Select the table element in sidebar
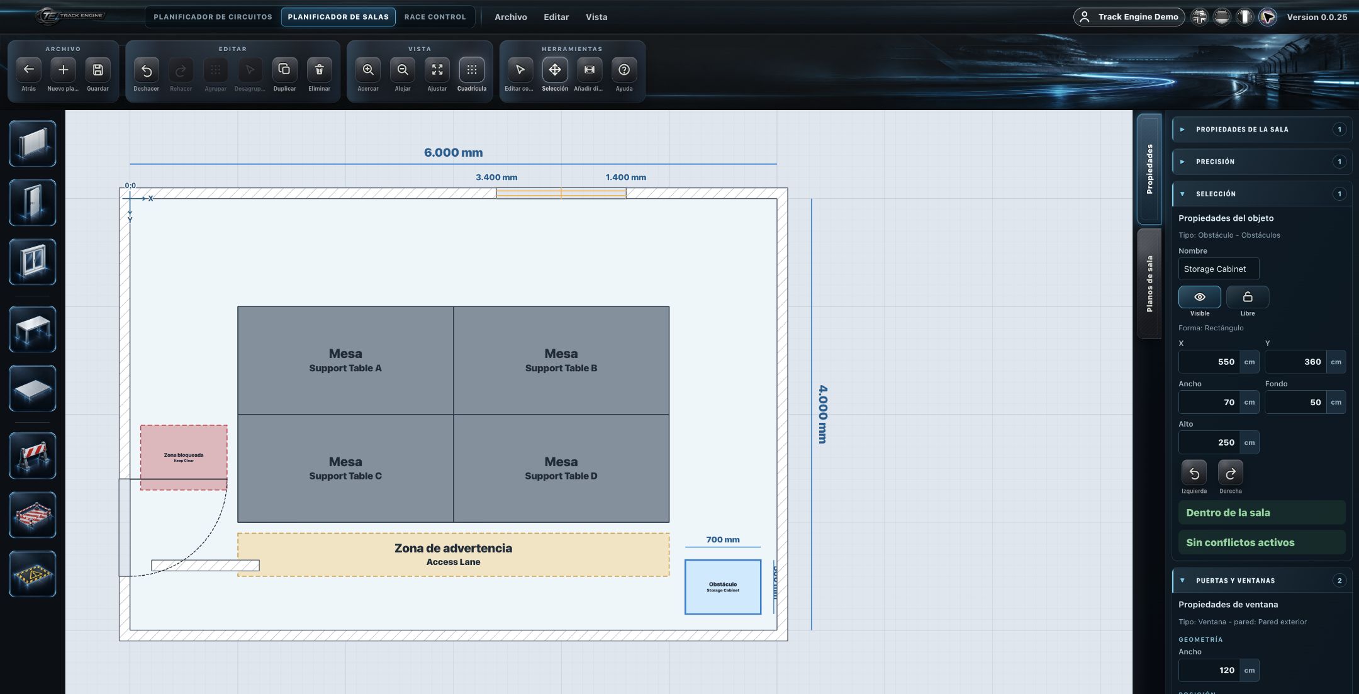The image size is (1359, 694). point(33,330)
